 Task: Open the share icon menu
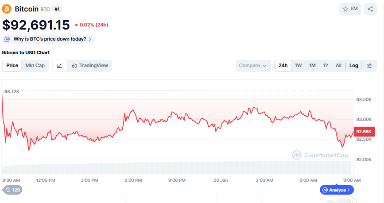[x=370, y=9]
